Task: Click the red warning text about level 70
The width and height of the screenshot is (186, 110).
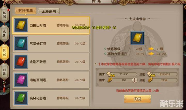Action: click(x=139, y=64)
